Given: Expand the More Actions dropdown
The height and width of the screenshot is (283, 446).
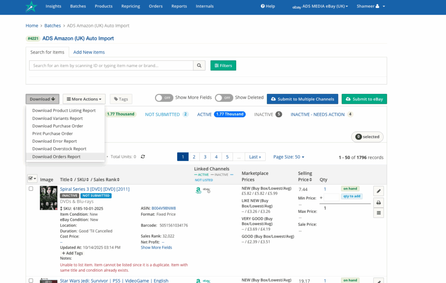Looking at the screenshot, I should coord(84,99).
